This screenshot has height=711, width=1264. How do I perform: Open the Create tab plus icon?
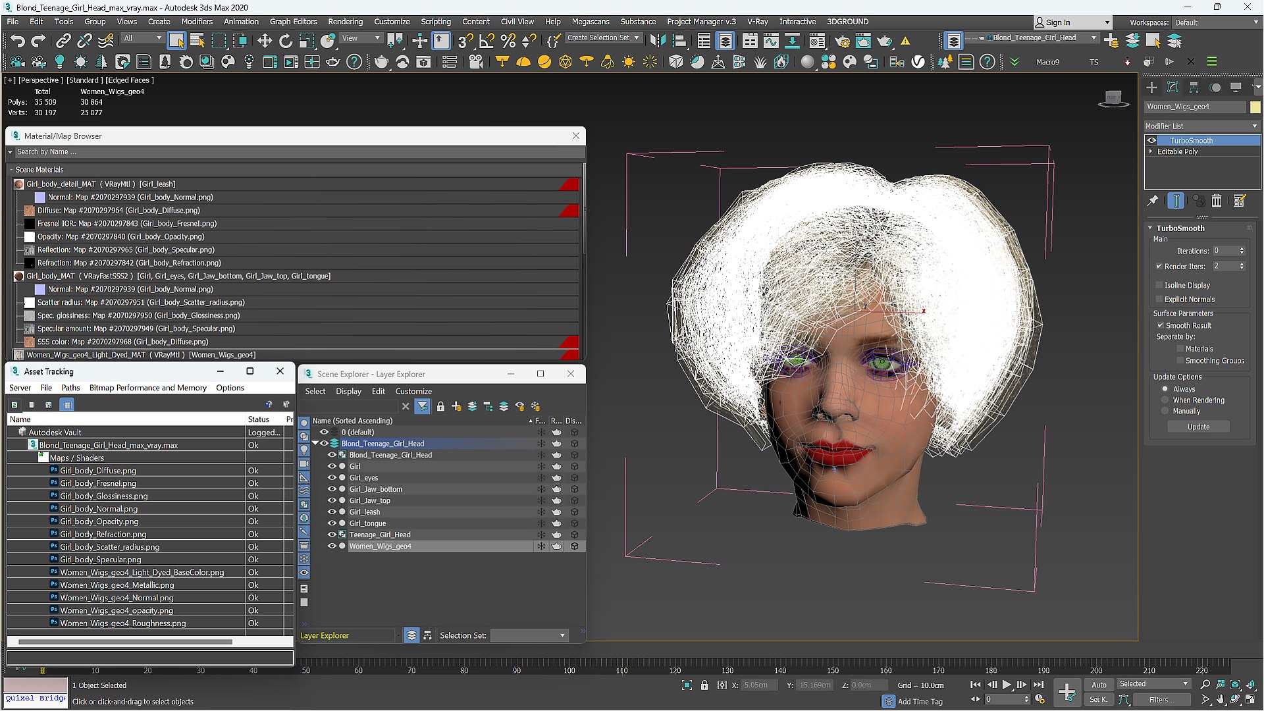point(1151,88)
